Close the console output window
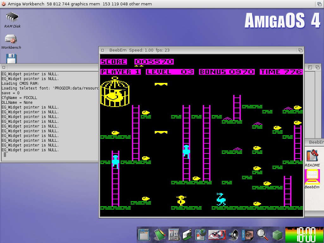The image size is (324, 243). 4,67
